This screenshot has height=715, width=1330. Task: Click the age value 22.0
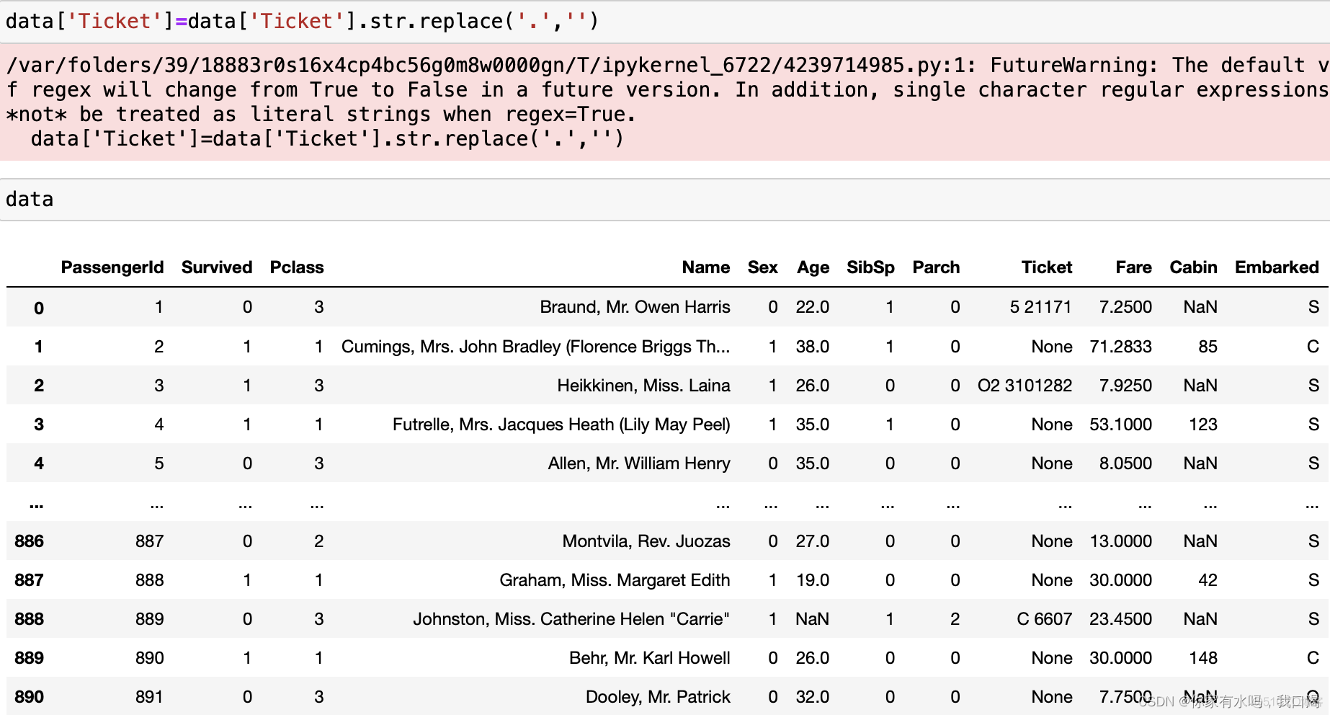click(x=813, y=307)
